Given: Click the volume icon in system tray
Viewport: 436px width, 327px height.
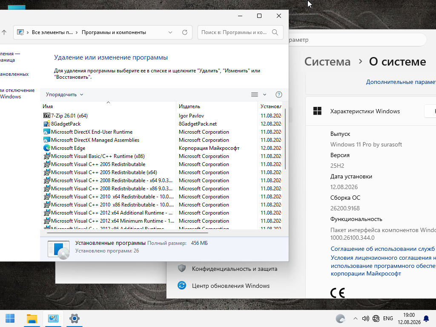Looking at the screenshot, I should coord(365,318).
